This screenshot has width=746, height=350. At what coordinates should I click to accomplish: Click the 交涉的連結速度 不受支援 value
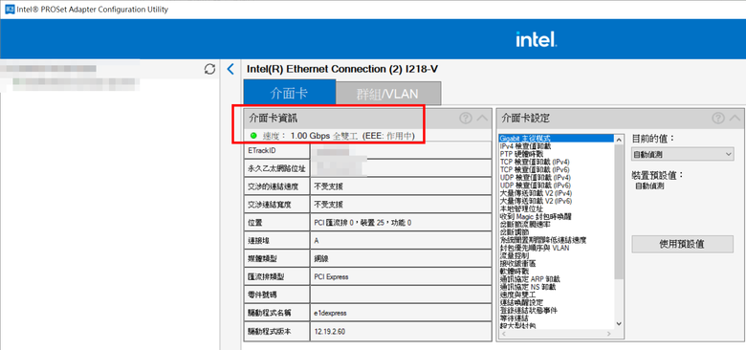pos(328,186)
